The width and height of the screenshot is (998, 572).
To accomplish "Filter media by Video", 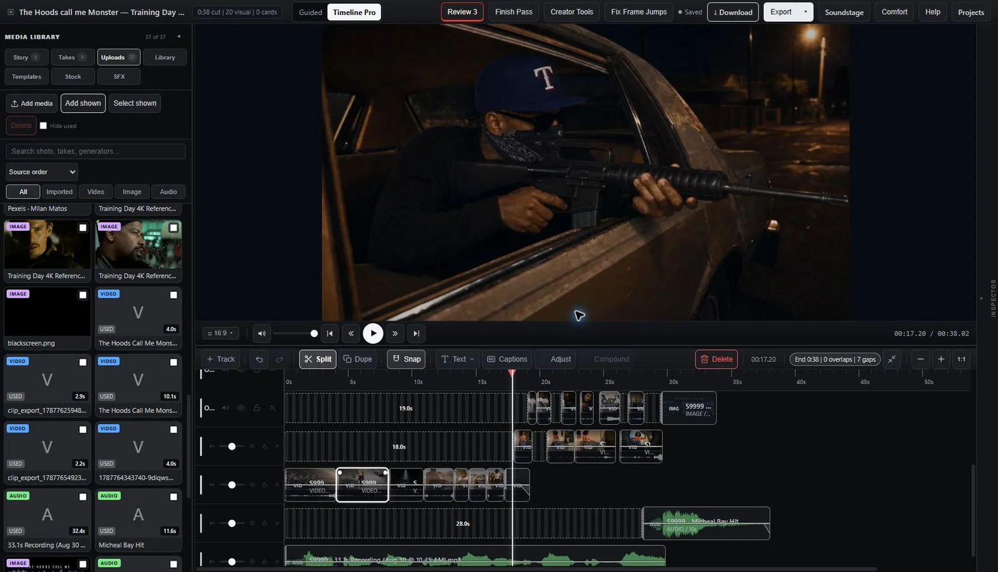I will pyautogui.click(x=95, y=192).
